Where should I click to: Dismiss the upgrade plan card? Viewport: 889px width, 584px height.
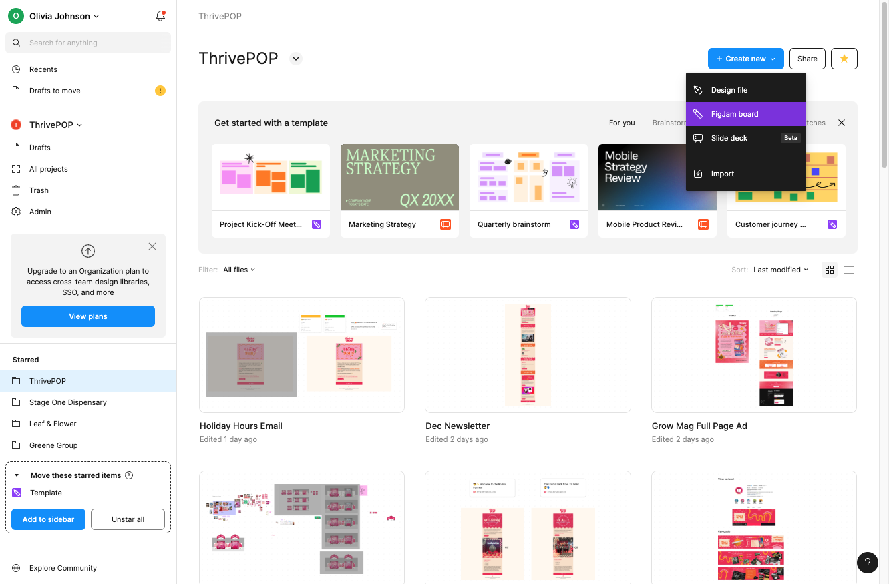[x=152, y=246]
